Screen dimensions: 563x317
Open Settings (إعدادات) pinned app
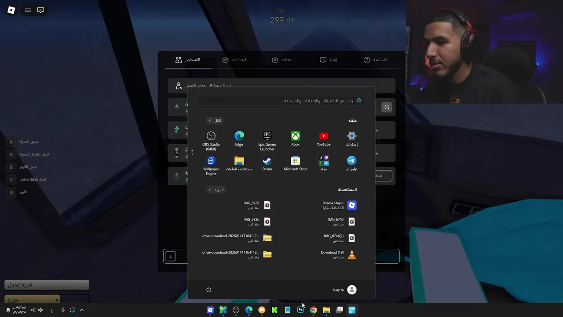(352, 139)
